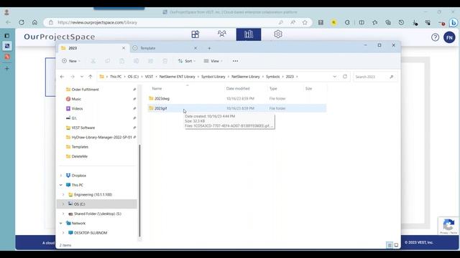Go up one folder level
This screenshot has width=460, height=258.
[91, 77]
